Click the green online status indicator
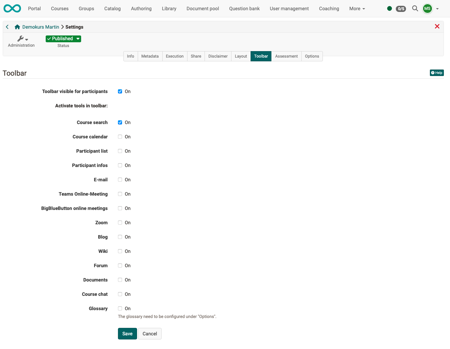Image resolution: width=450 pixels, height=349 pixels. [389, 9]
